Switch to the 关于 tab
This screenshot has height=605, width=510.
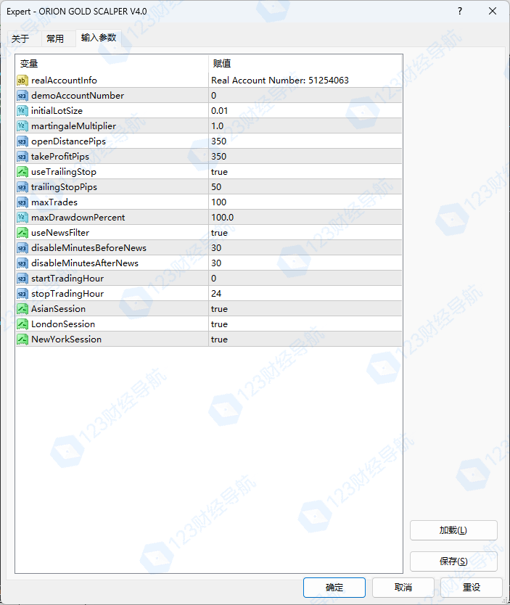(x=20, y=38)
